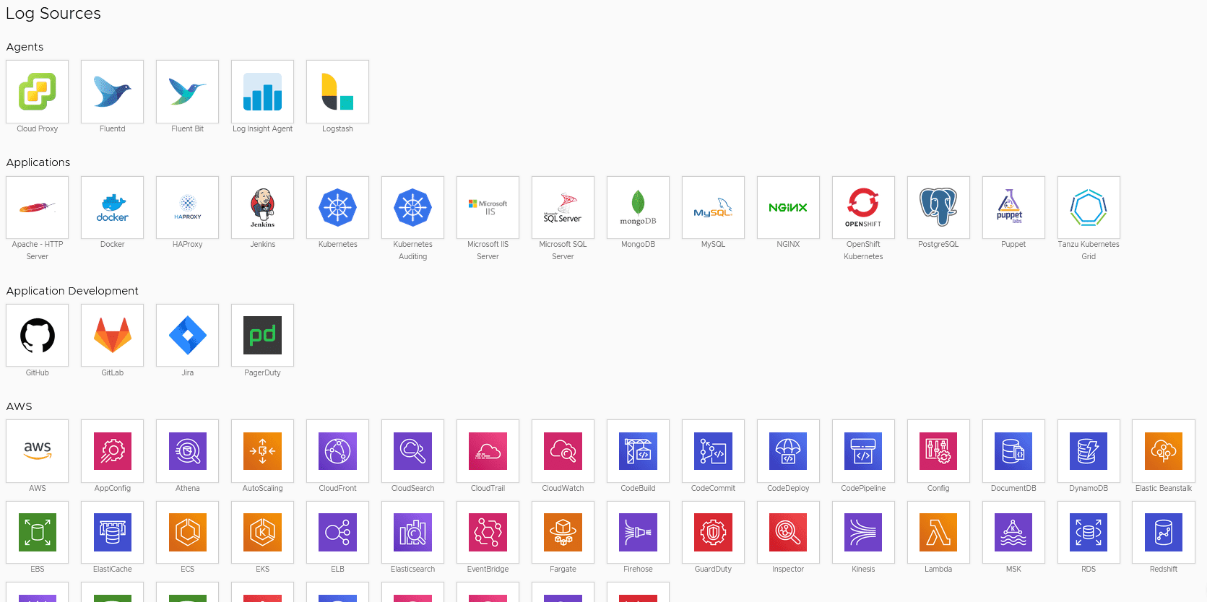Select the OpenShift Kubernetes icon
Screen dimensions: 1207x602
864,208
